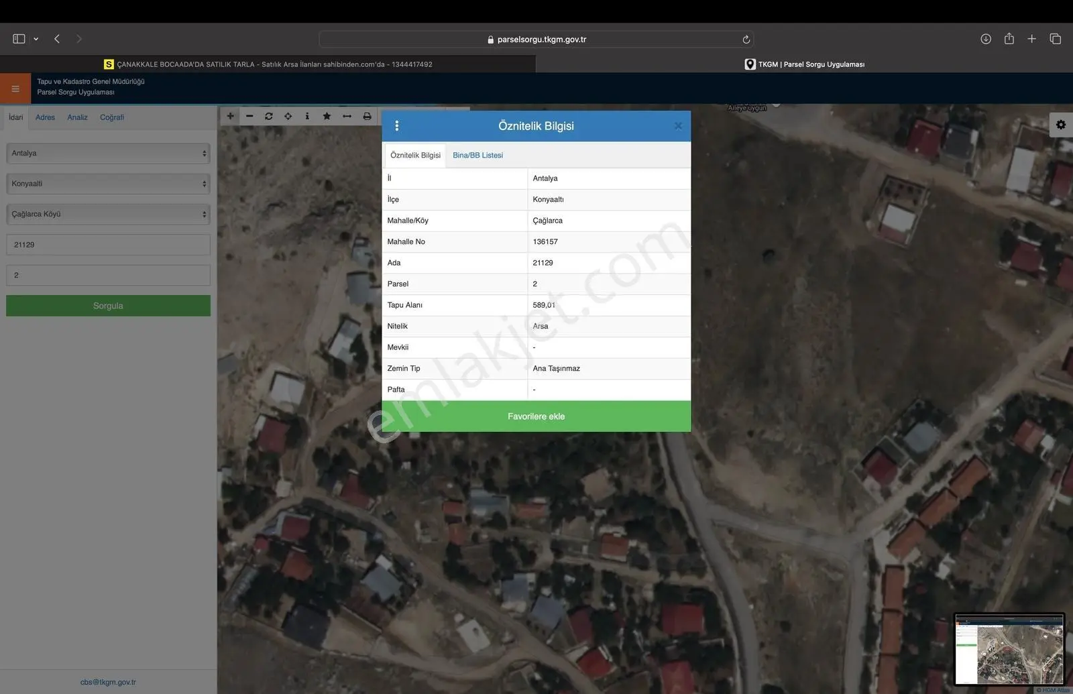The width and height of the screenshot is (1073, 694).
Task: Activate the locate crosshair map tool
Action: coord(288,116)
